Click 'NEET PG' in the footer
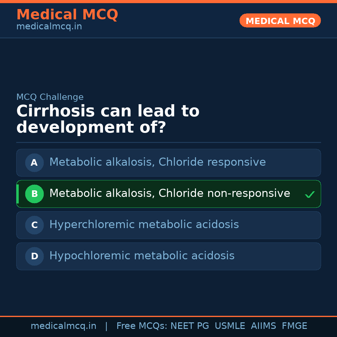 click(190, 326)
